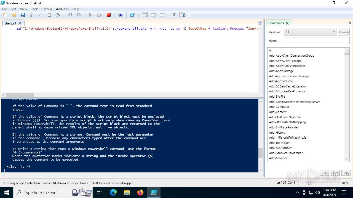Show script pane maximized icon
This screenshot has width=353, height=198.
coord(162,15)
